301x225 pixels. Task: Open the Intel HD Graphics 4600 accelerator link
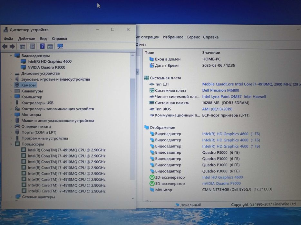point(222,177)
